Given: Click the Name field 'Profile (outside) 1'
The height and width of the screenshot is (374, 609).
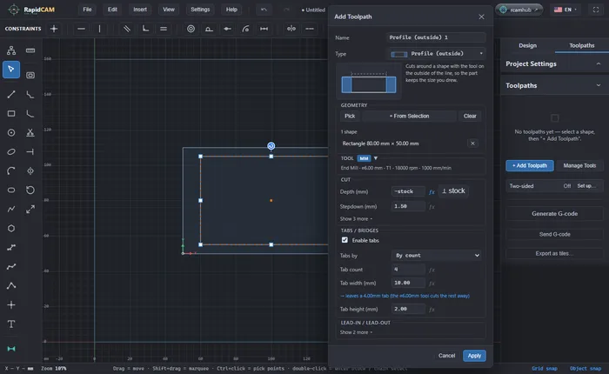Looking at the screenshot, I should click(436, 37).
